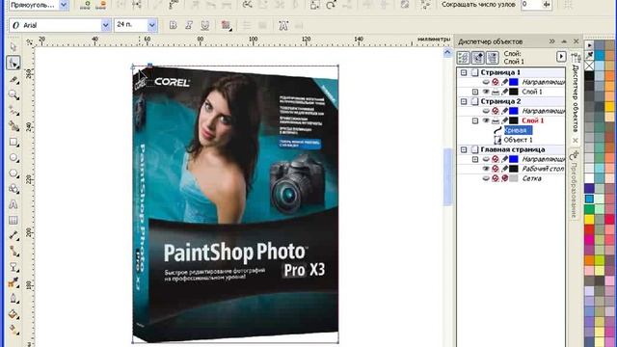The image size is (617, 347).
Task: Select the Eyedropper tool in toolbox
Action: pos(13,282)
